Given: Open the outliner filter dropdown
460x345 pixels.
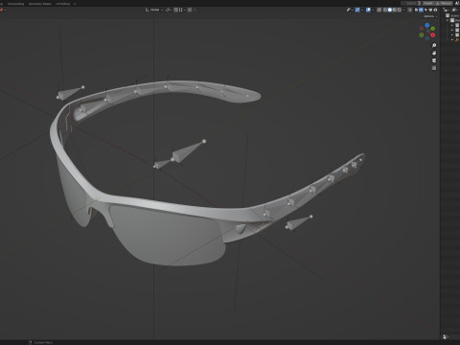Looking at the screenshot, I should point(455,10).
